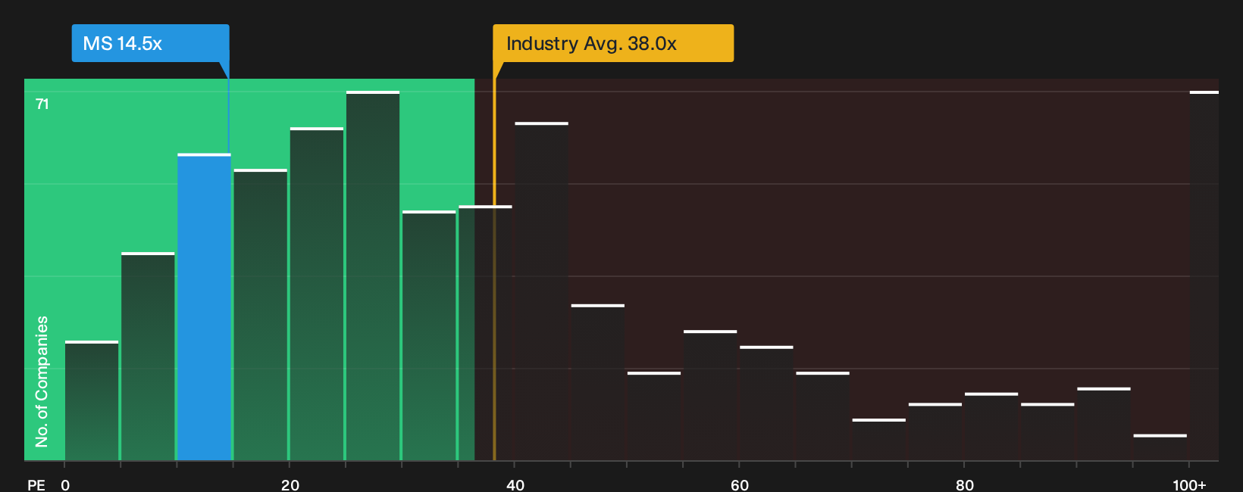Click the 71 y-axis value
Screen dimensions: 1243x492
(x=42, y=104)
